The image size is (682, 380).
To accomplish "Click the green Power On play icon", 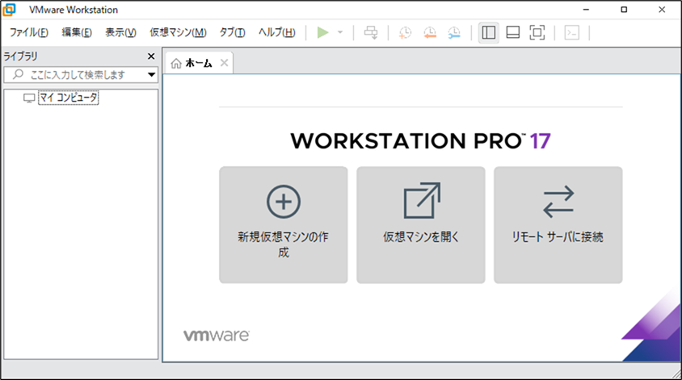I will coord(322,32).
